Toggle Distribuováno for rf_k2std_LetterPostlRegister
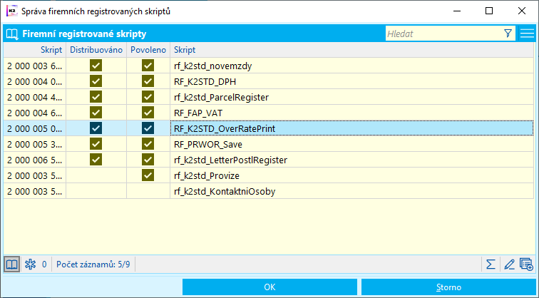 point(96,160)
